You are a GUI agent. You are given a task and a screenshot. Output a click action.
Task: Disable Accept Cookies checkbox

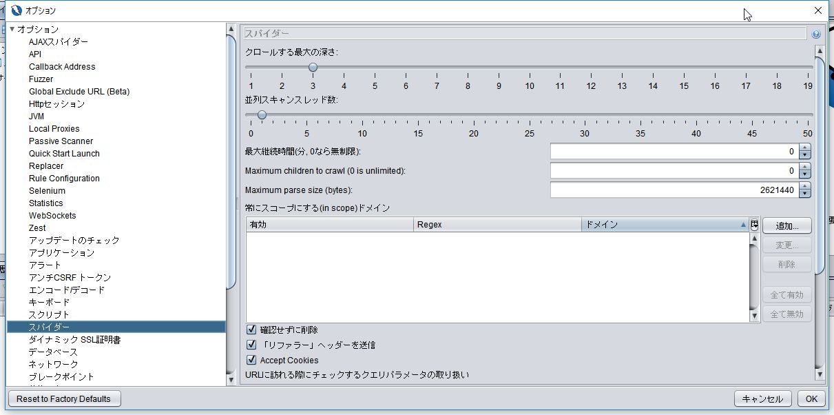[x=251, y=360]
